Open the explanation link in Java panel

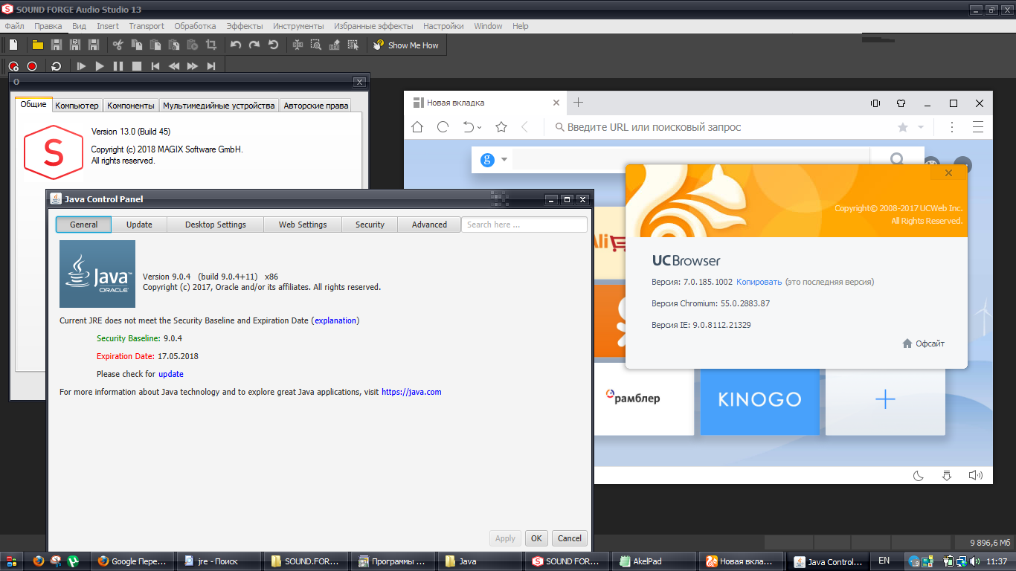(335, 320)
